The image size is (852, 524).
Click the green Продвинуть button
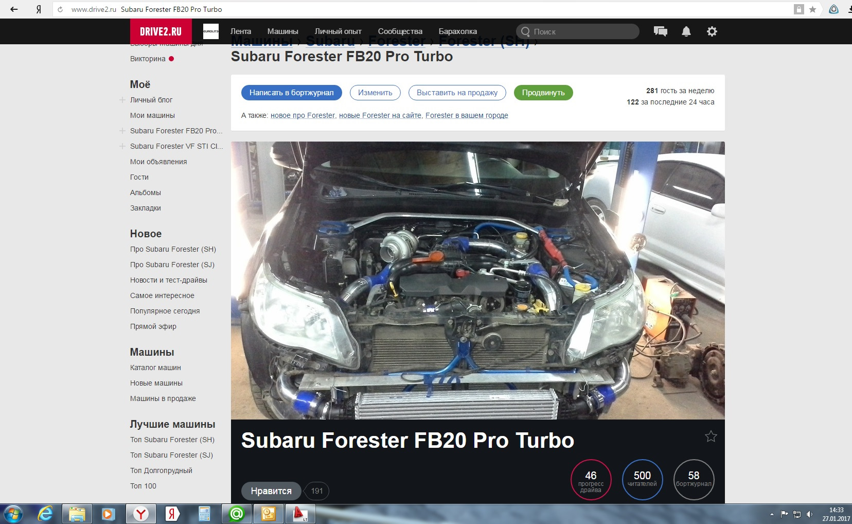[543, 93]
